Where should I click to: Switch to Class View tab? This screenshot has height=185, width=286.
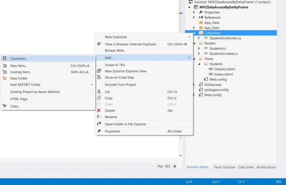tap(246, 167)
